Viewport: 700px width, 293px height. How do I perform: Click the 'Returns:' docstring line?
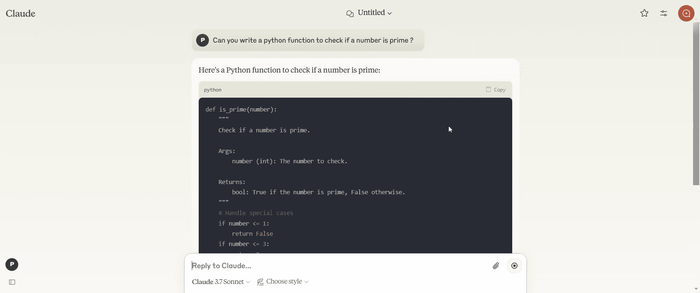click(x=232, y=182)
